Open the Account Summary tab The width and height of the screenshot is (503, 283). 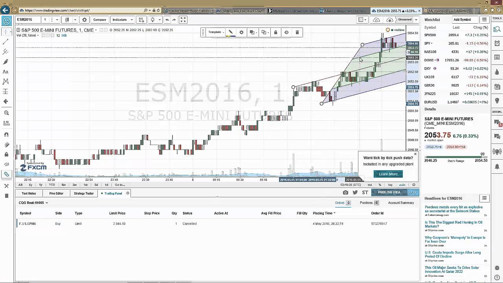click(401, 203)
